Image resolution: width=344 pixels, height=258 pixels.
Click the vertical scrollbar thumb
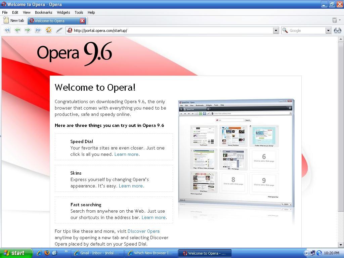[341, 127]
